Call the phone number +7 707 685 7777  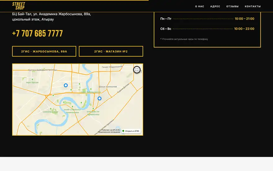coord(38,33)
